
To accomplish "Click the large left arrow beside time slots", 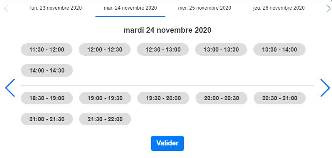I will click(x=10, y=88).
